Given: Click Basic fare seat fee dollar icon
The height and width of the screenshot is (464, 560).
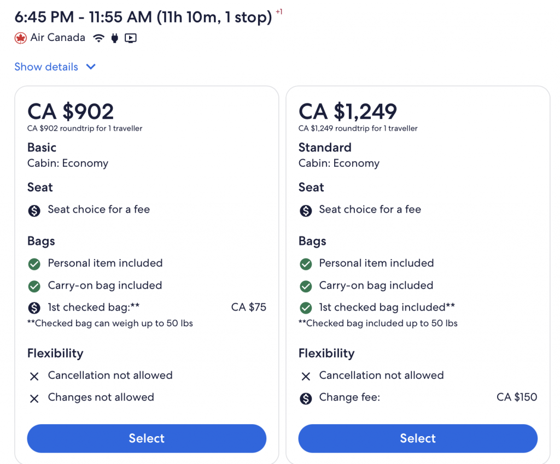Looking at the screenshot, I should point(34,210).
